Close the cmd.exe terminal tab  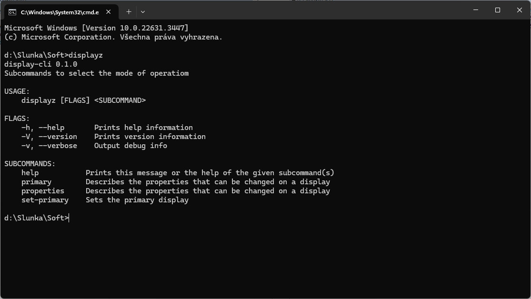[x=109, y=12]
